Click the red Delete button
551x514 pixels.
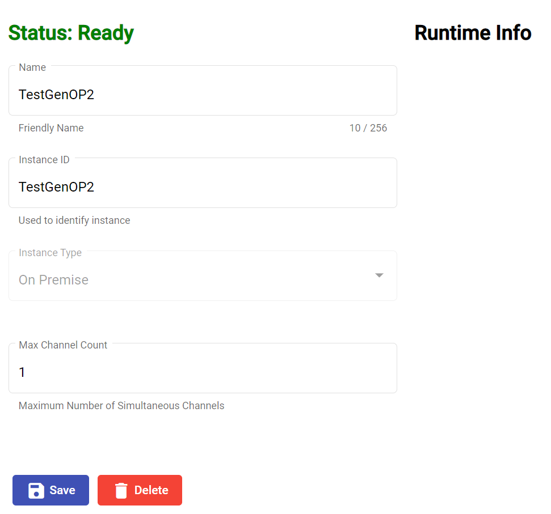pyautogui.click(x=140, y=490)
